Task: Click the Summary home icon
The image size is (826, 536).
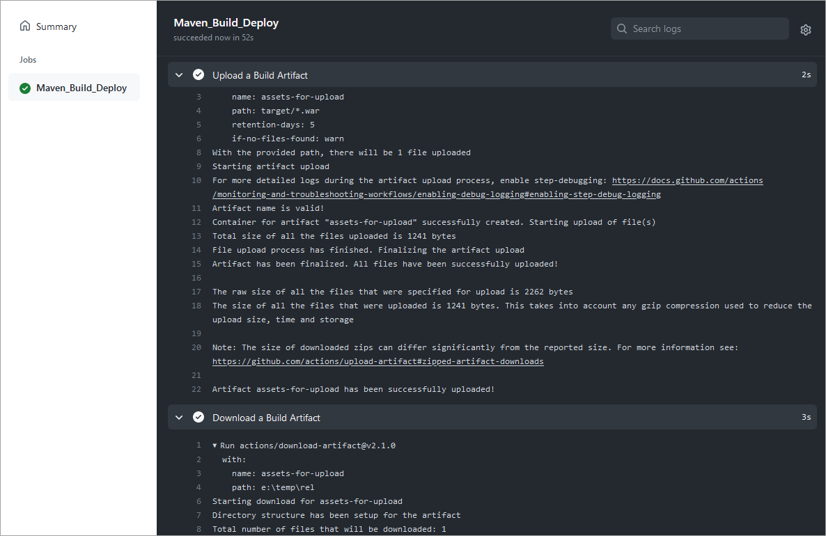Action: [25, 26]
